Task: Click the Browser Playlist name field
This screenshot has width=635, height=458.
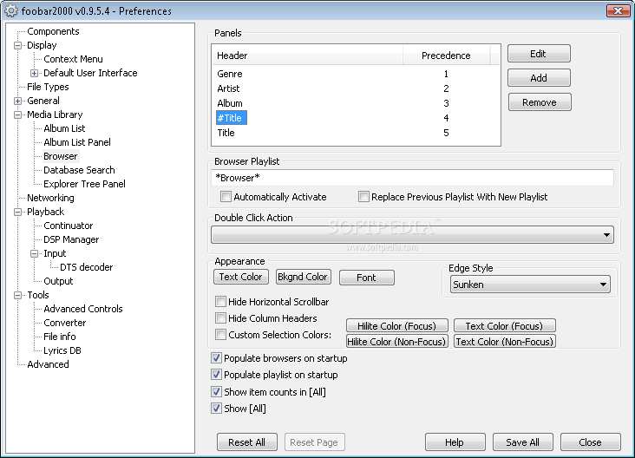Action: [x=412, y=178]
